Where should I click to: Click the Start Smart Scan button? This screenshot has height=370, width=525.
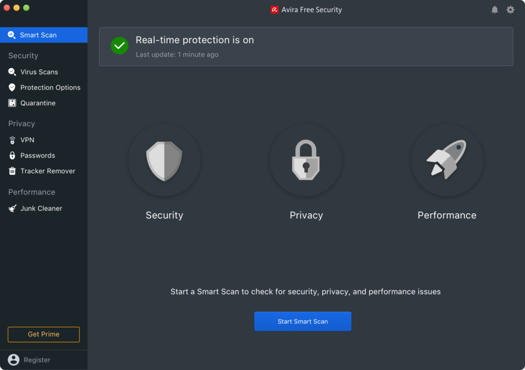click(x=303, y=321)
